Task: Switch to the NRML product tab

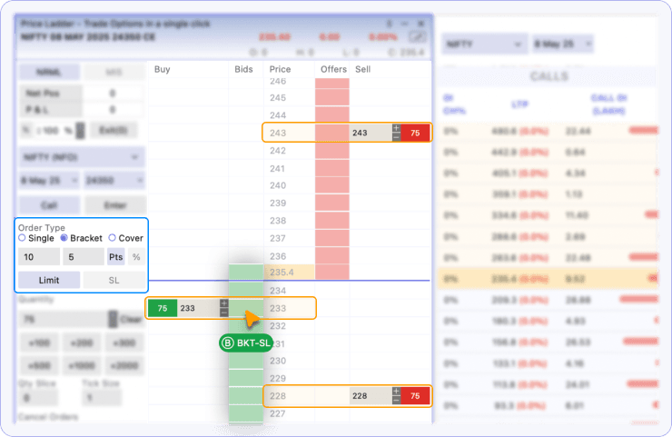Action: coord(49,72)
